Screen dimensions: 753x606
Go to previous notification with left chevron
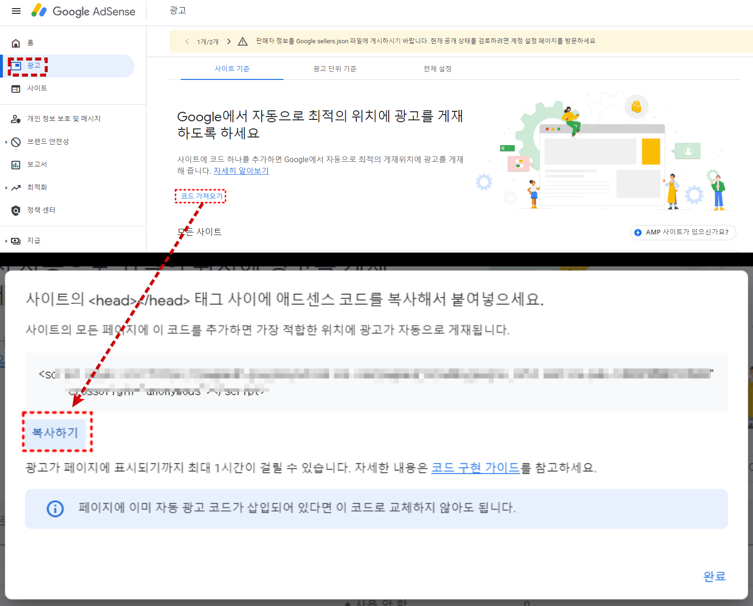(x=187, y=41)
